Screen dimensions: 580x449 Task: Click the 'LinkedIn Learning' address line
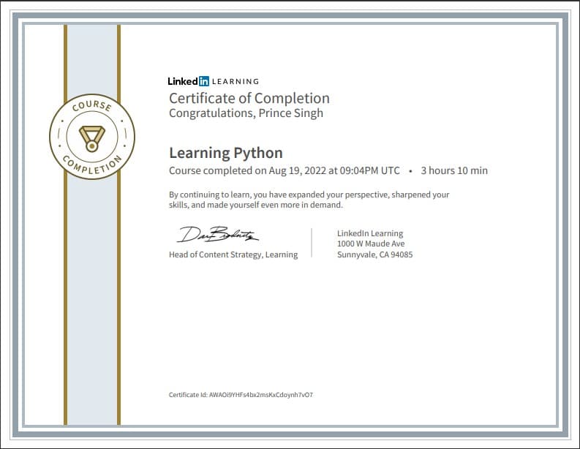tap(370, 233)
